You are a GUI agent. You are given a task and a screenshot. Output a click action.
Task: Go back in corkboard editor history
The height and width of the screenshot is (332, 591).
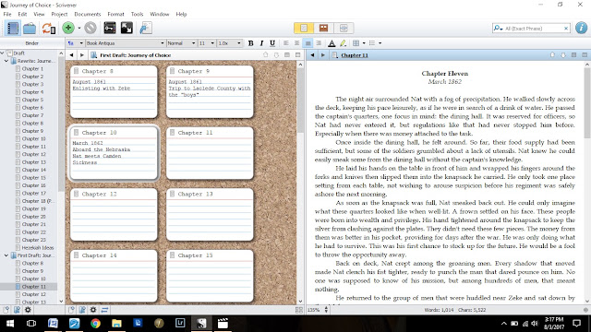71,55
